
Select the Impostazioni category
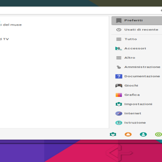[136, 104]
